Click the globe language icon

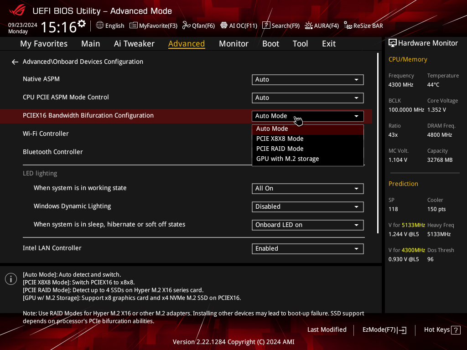pyautogui.click(x=100, y=26)
